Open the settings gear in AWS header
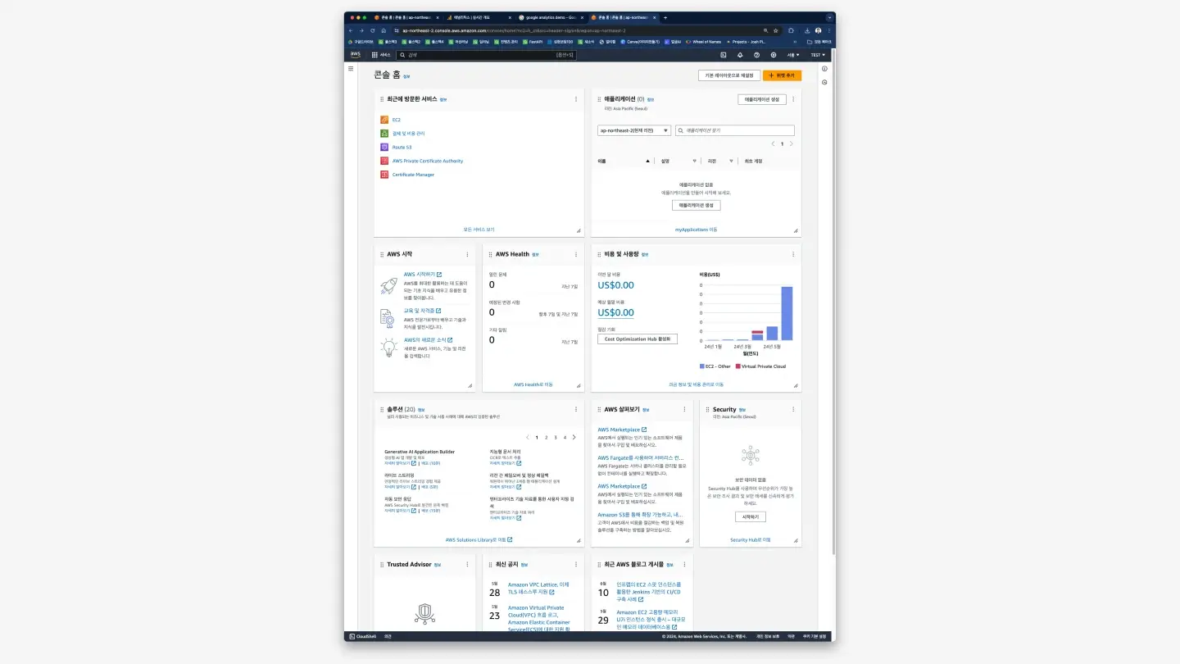Image resolution: width=1180 pixels, height=664 pixels. click(774, 55)
